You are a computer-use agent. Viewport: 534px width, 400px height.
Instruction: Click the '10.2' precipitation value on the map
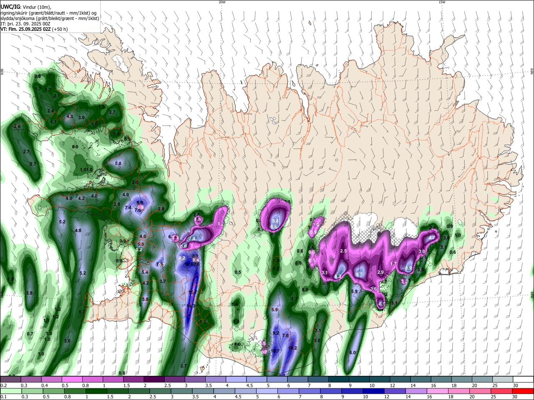[x=292, y=348]
